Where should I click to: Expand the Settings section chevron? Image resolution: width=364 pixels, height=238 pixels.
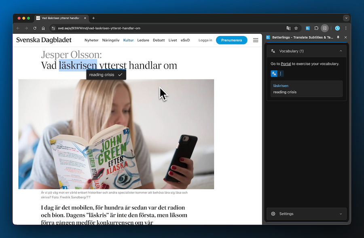point(341,214)
